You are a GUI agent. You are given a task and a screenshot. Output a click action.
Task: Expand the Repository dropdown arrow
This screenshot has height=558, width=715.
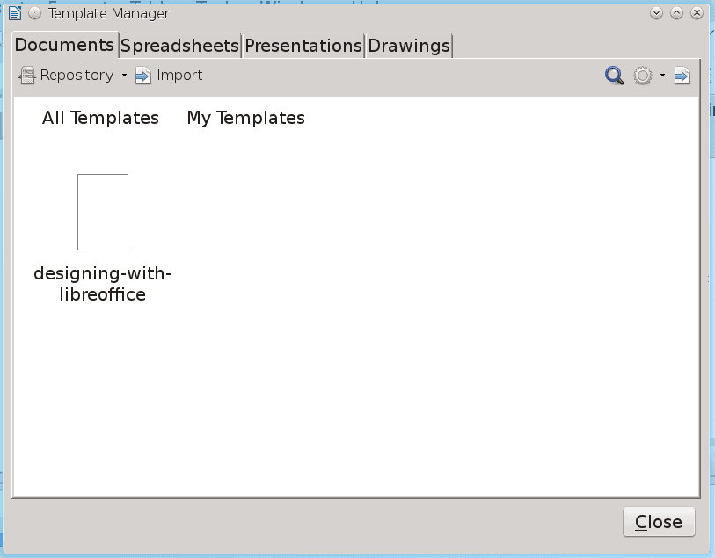pyautogui.click(x=124, y=76)
